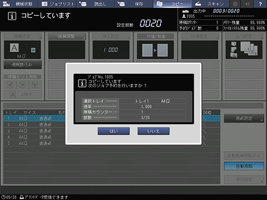Click the speaker sound icon
The height and width of the screenshot is (200, 267).
pos(247,4)
